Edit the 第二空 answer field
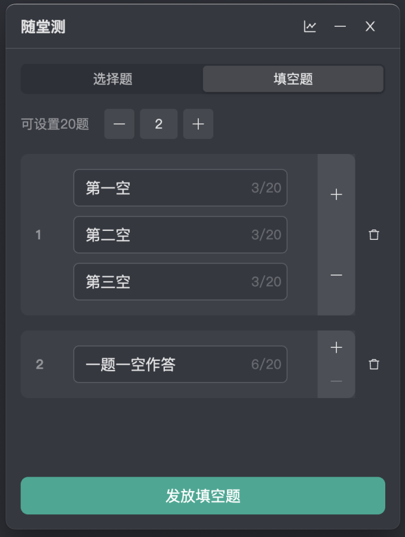 point(180,234)
